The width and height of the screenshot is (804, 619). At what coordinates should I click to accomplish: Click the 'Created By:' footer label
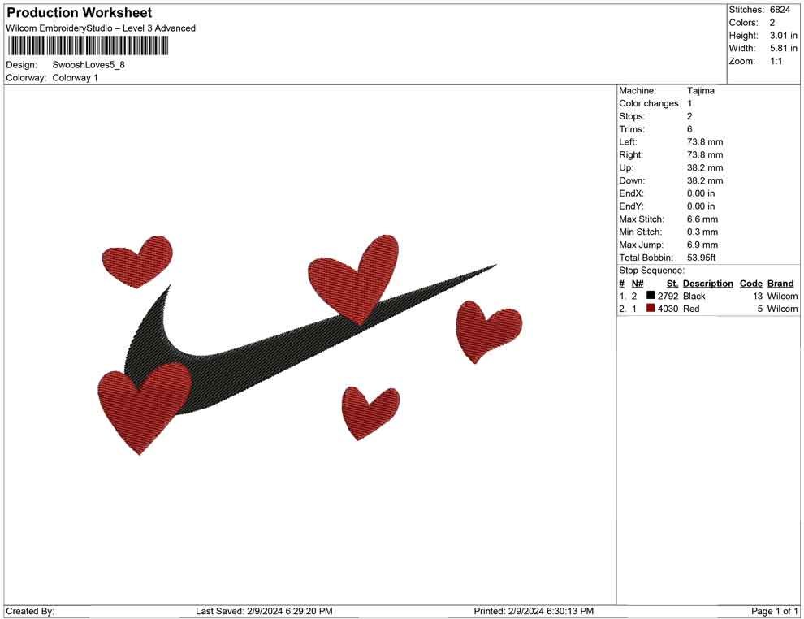30,612
